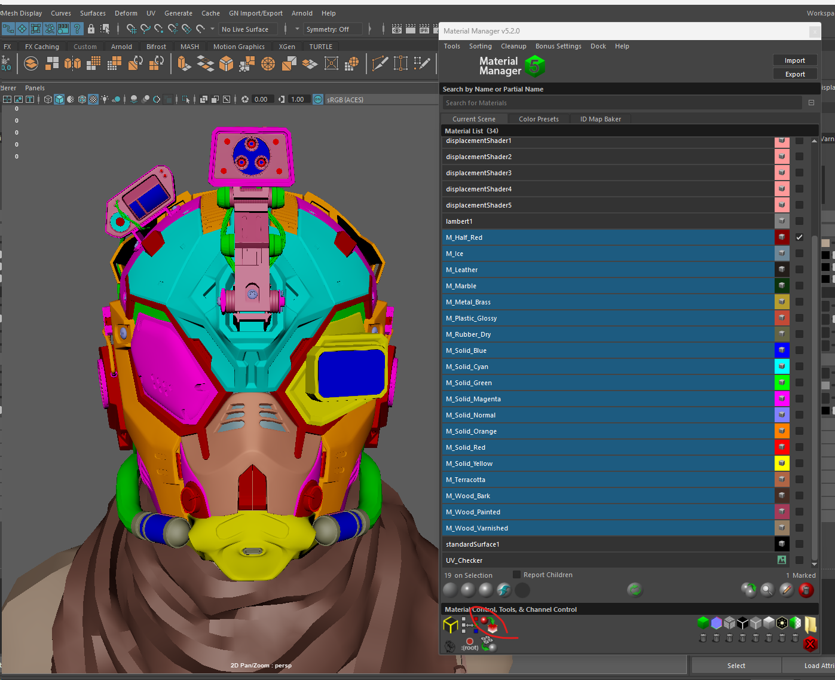Viewport: 835px width, 680px height.
Task: Select the Motion Graphics shelf tab
Action: 238,47
